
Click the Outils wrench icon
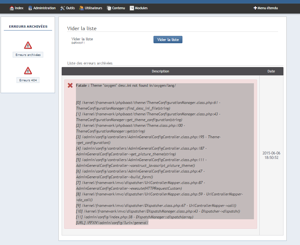[63, 8]
